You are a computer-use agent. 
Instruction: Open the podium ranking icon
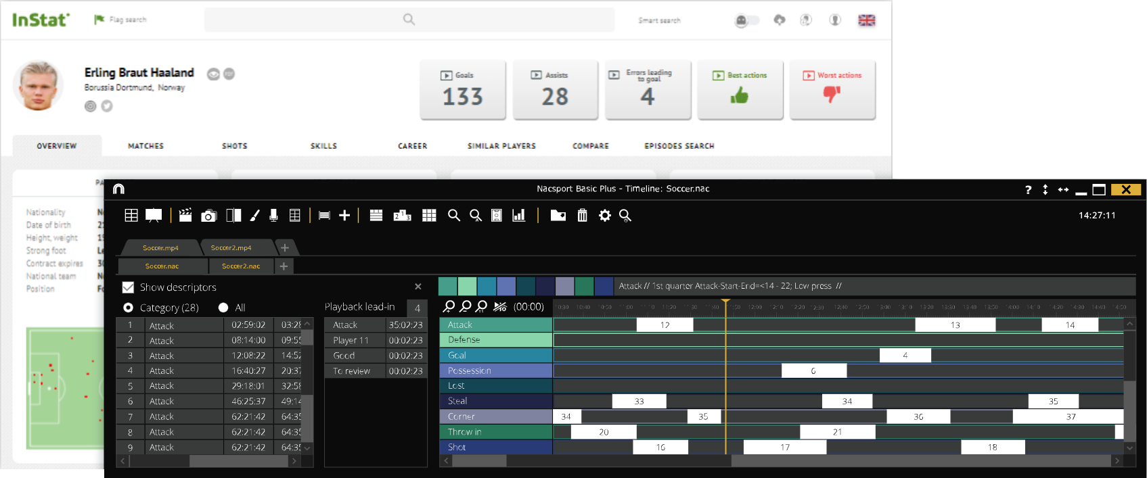403,215
